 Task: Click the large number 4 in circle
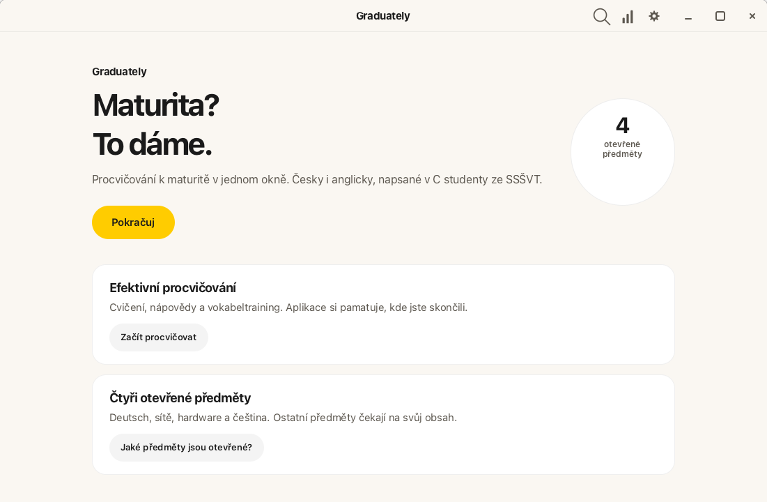(x=622, y=125)
